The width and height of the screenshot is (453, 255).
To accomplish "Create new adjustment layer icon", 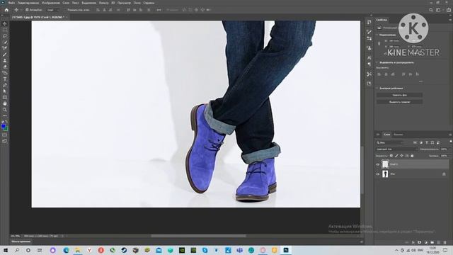I will point(426,242).
